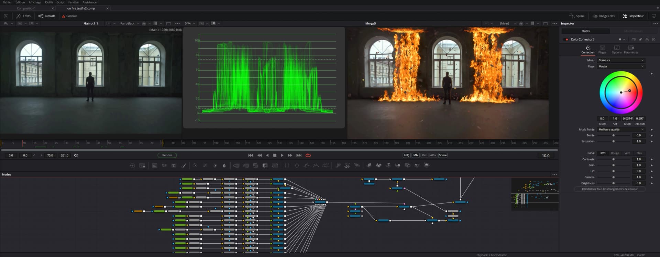Switch to the Composition1 tab

(26, 8)
